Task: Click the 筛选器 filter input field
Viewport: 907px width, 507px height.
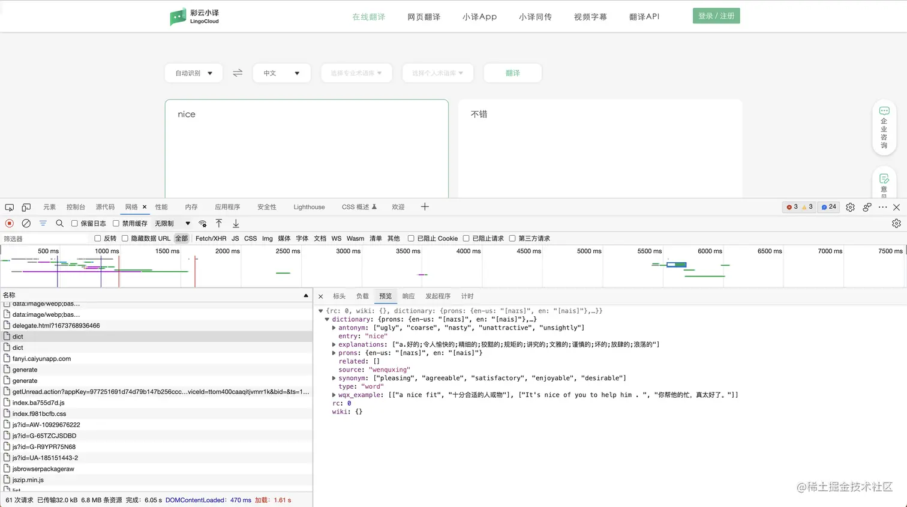Action: (x=46, y=238)
